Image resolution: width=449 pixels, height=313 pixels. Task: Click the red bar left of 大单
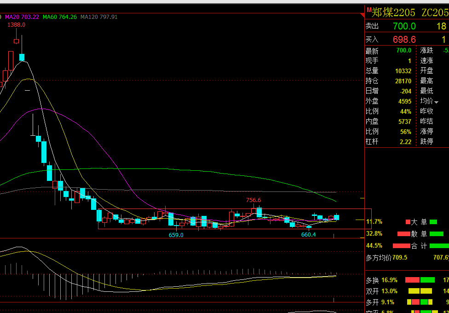(x=408, y=222)
